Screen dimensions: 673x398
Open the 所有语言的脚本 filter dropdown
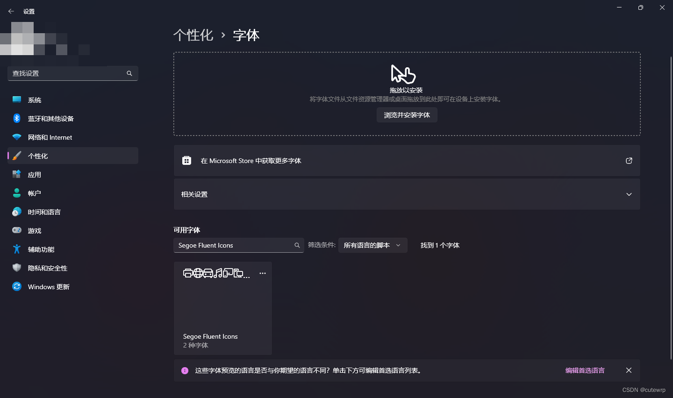click(373, 245)
